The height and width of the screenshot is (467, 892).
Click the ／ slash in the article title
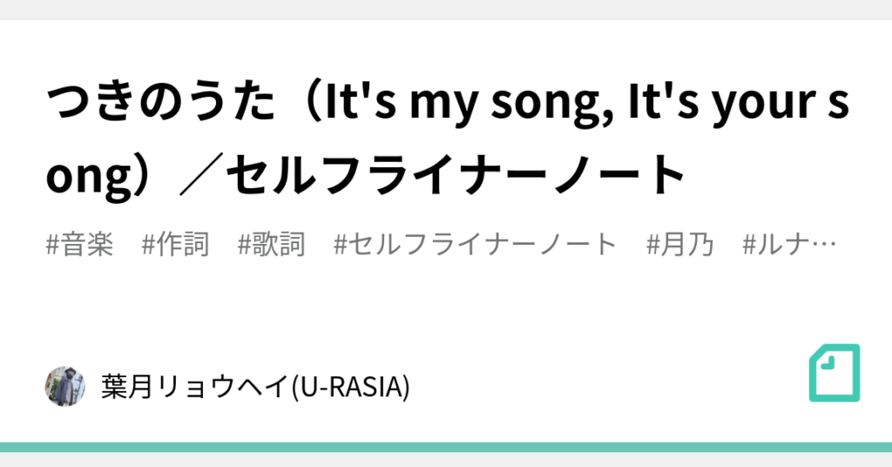point(190,174)
